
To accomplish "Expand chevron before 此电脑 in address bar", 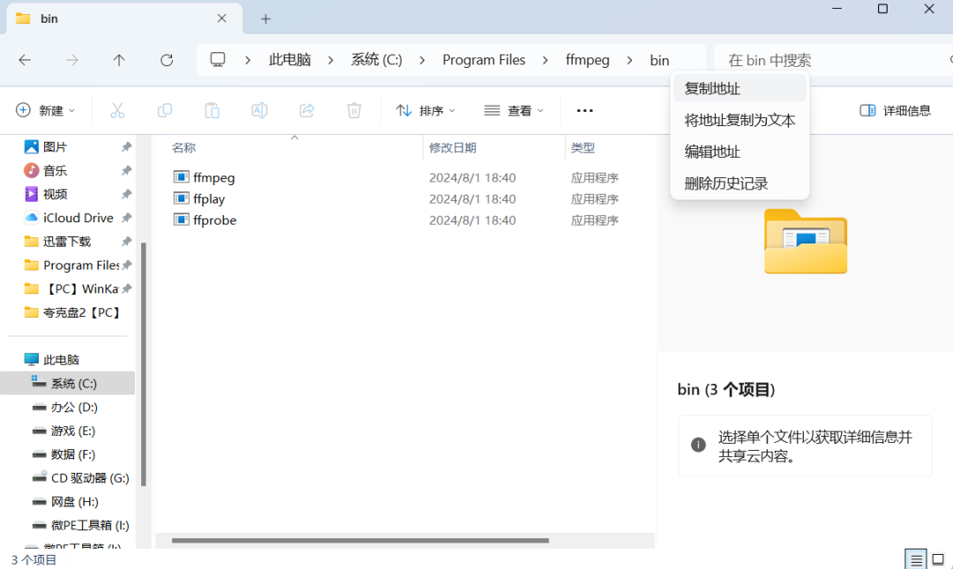I will pyautogui.click(x=248, y=60).
